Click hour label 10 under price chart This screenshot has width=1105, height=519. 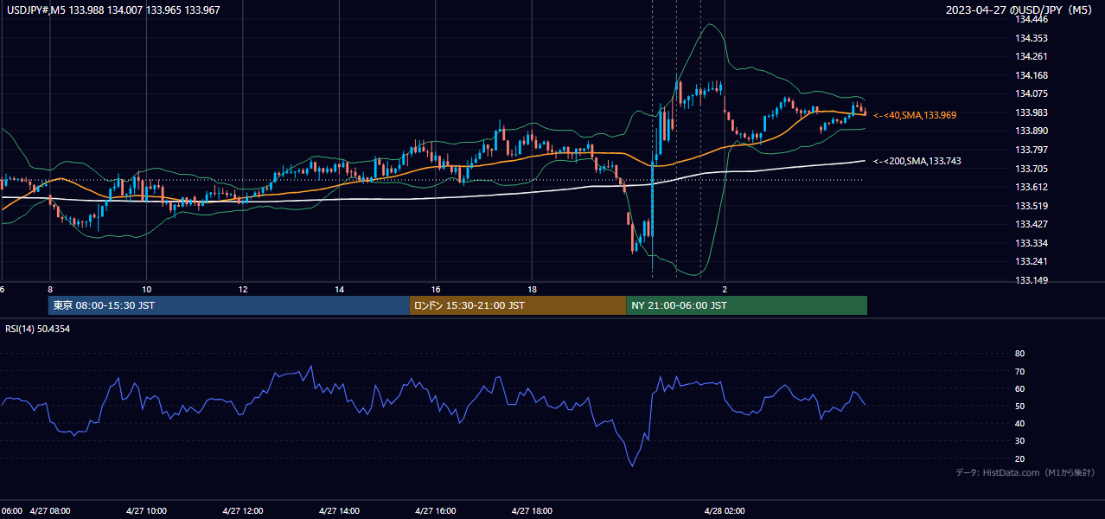point(147,289)
